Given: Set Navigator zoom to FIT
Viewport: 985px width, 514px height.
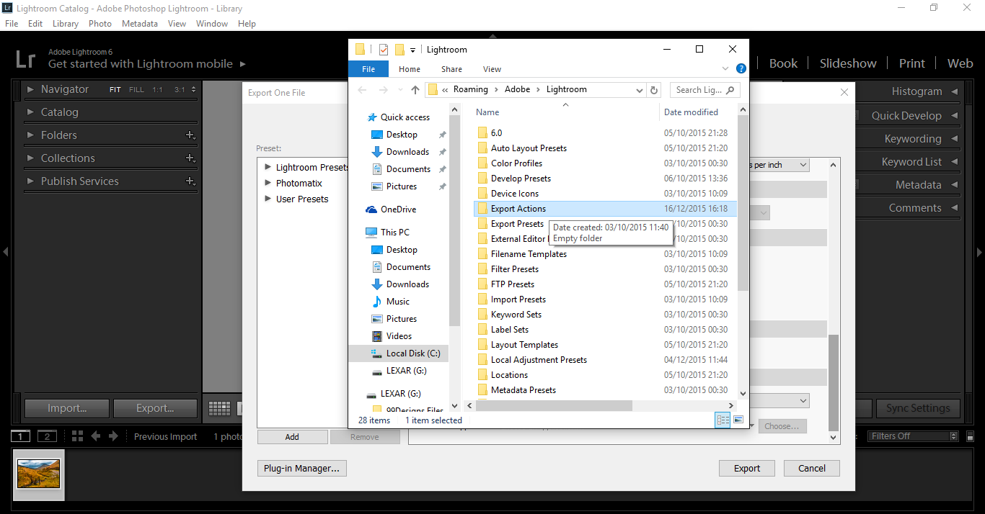Looking at the screenshot, I should 115,90.
